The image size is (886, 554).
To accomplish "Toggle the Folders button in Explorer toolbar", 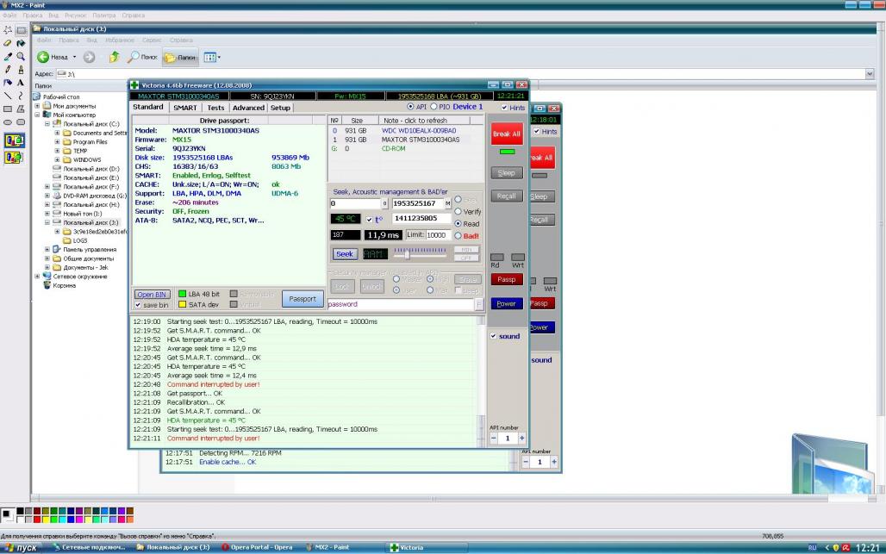I will (179, 57).
